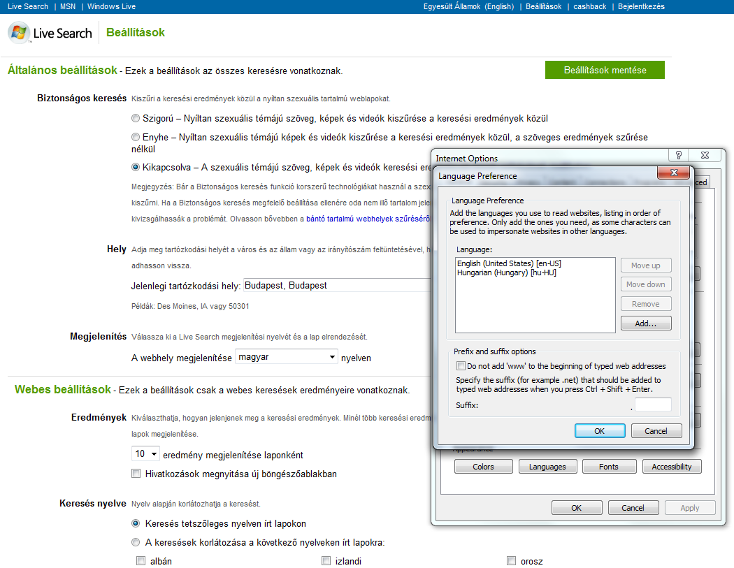This screenshot has width=734, height=568.
Task: Select Hungarian (Hungary) [hu-HU] in language list
Action: click(507, 272)
